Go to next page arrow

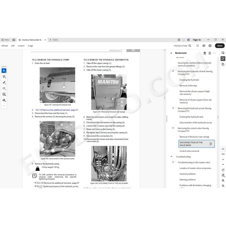[223, 164]
